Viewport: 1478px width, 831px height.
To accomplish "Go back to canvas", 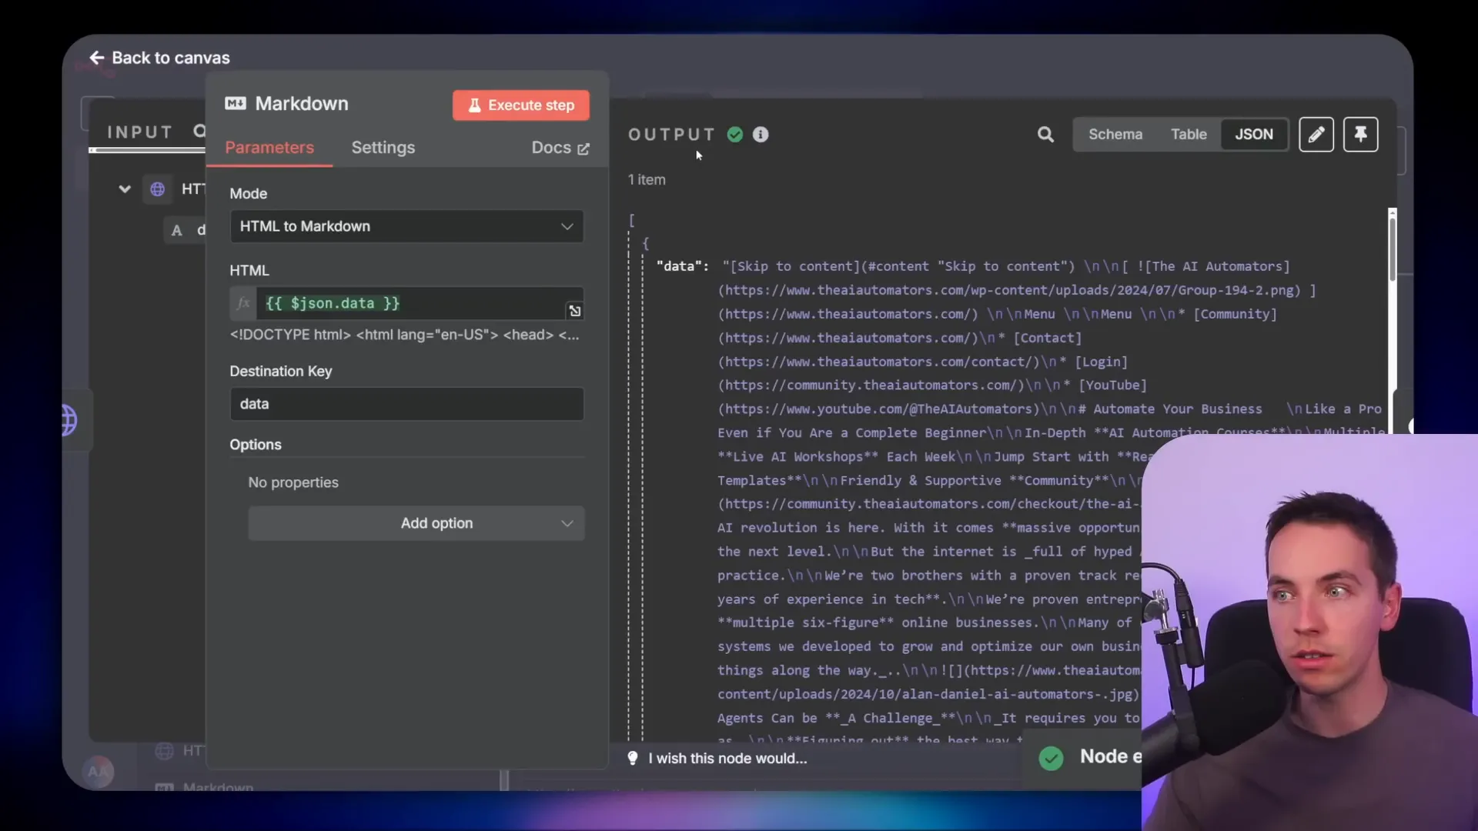I will (159, 58).
